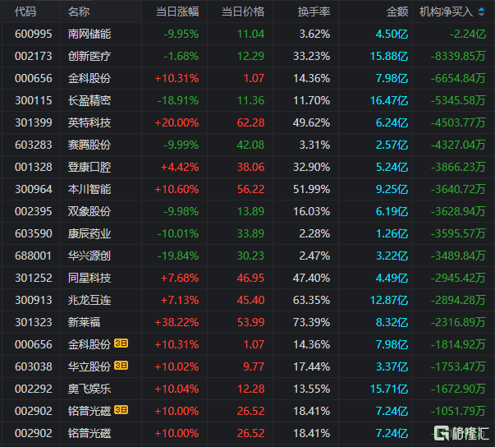Click the 63.35% turnover cell
The height and width of the screenshot is (447, 495).
click(x=312, y=300)
